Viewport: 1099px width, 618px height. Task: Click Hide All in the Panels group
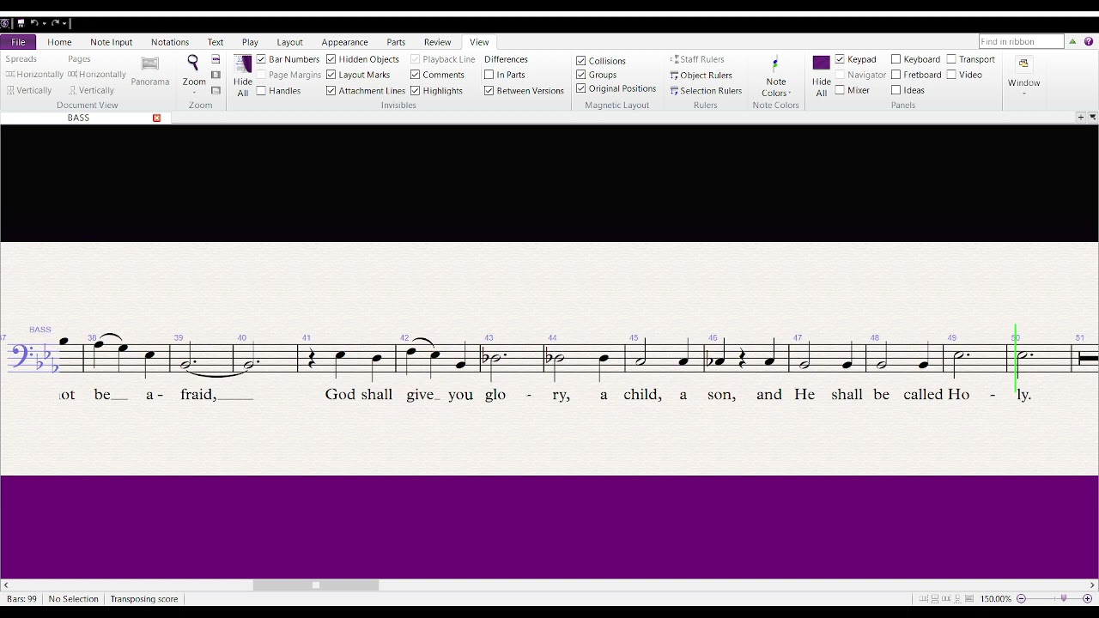pyautogui.click(x=822, y=76)
